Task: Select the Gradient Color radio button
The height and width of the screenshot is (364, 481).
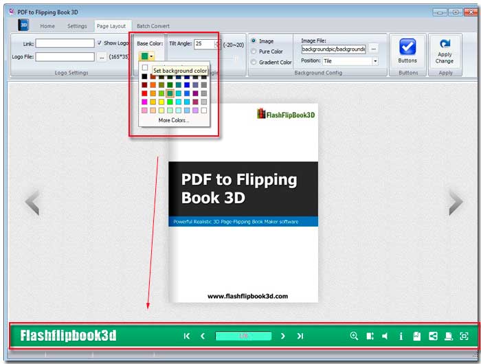Action: pos(254,62)
